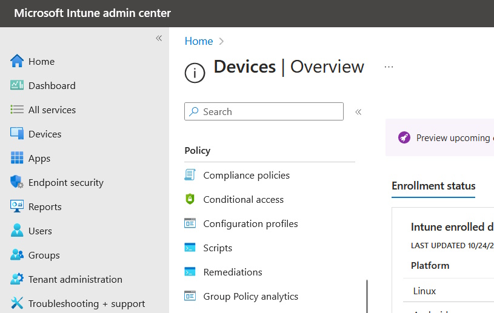
Task: Click the Linux platform row
Action: click(449, 291)
